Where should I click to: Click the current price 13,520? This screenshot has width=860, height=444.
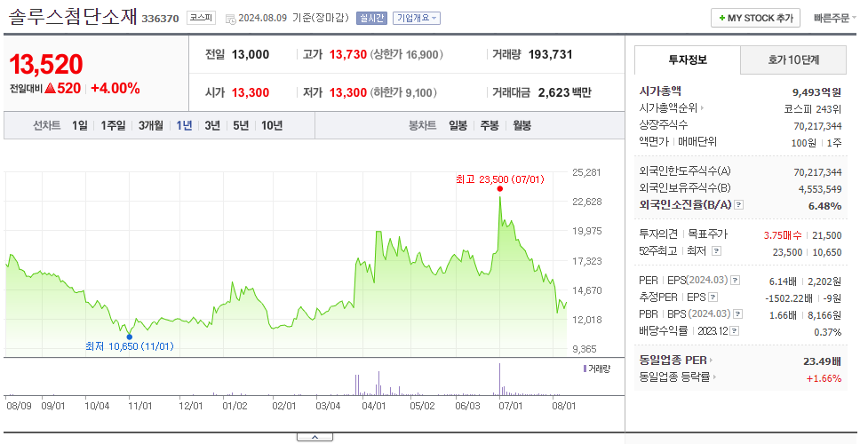pos(46,65)
